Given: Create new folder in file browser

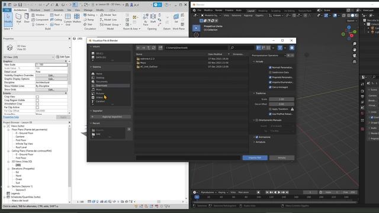Looking at the screenshot, I should click(160, 48).
